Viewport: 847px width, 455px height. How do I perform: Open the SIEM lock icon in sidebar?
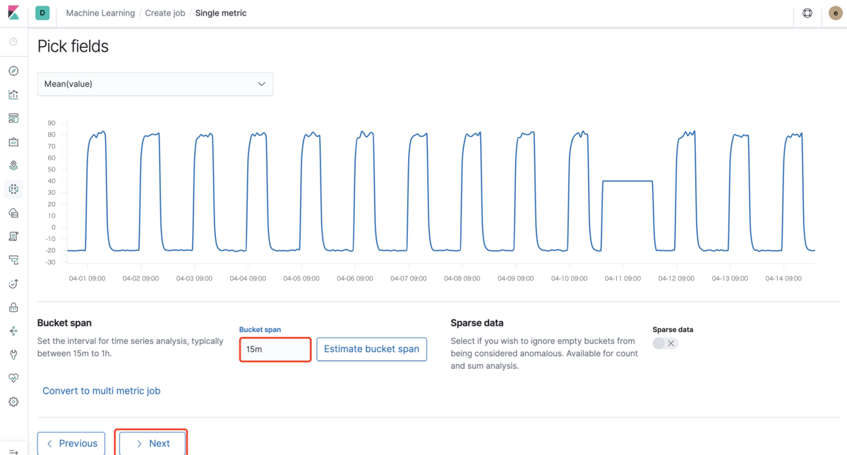pyautogui.click(x=13, y=307)
